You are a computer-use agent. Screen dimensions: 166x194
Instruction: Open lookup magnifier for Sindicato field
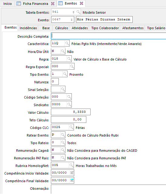point(69,104)
